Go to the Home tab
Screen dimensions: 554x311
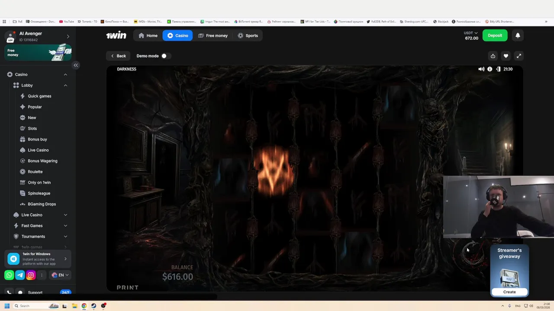click(148, 35)
